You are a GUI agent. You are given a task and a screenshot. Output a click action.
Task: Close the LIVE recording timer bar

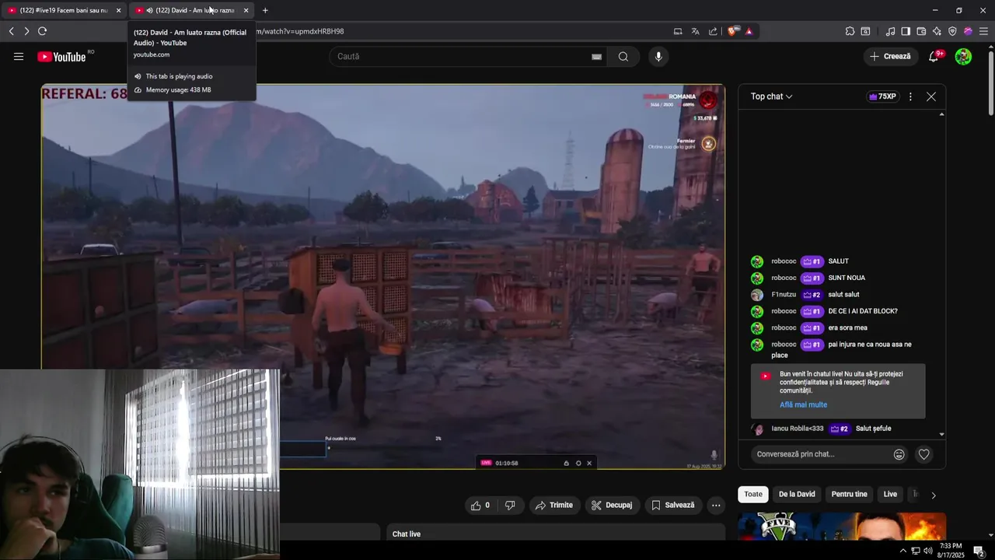pyautogui.click(x=589, y=463)
